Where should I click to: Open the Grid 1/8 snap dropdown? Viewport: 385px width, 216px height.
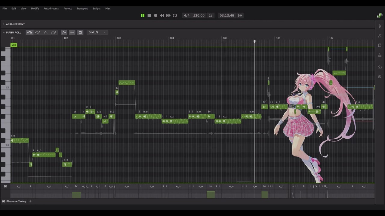97,32
